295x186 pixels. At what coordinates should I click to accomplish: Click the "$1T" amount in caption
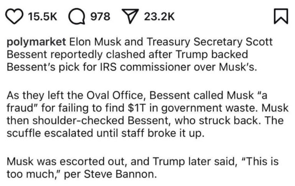click(x=137, y=108)
